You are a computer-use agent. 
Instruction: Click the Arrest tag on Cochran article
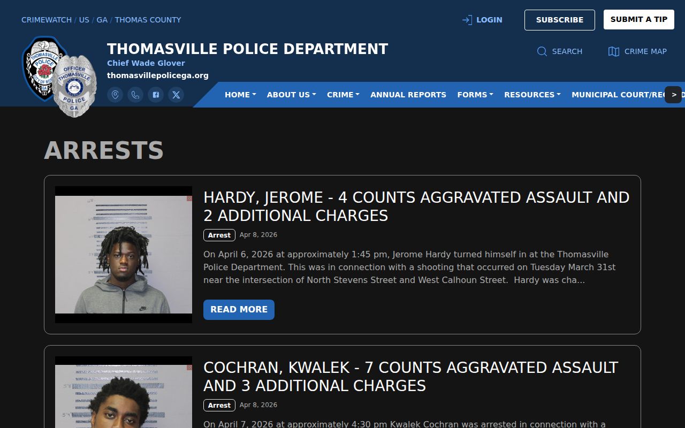click(x=219, y=406)
